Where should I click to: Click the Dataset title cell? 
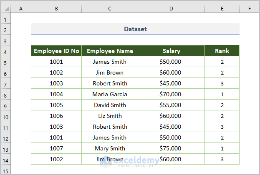tap(135, 29)
